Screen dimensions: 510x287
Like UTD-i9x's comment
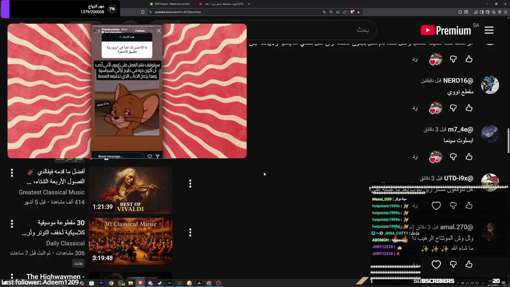(469, 205)
